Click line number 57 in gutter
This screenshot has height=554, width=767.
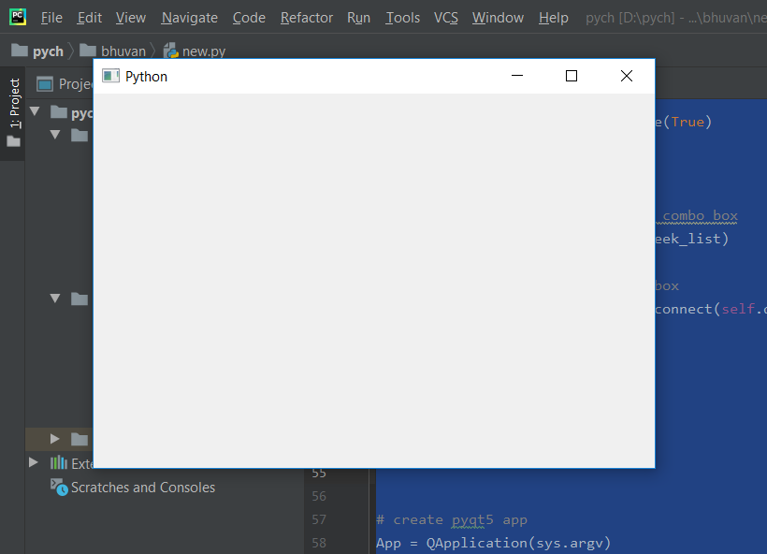click(319, 519)
